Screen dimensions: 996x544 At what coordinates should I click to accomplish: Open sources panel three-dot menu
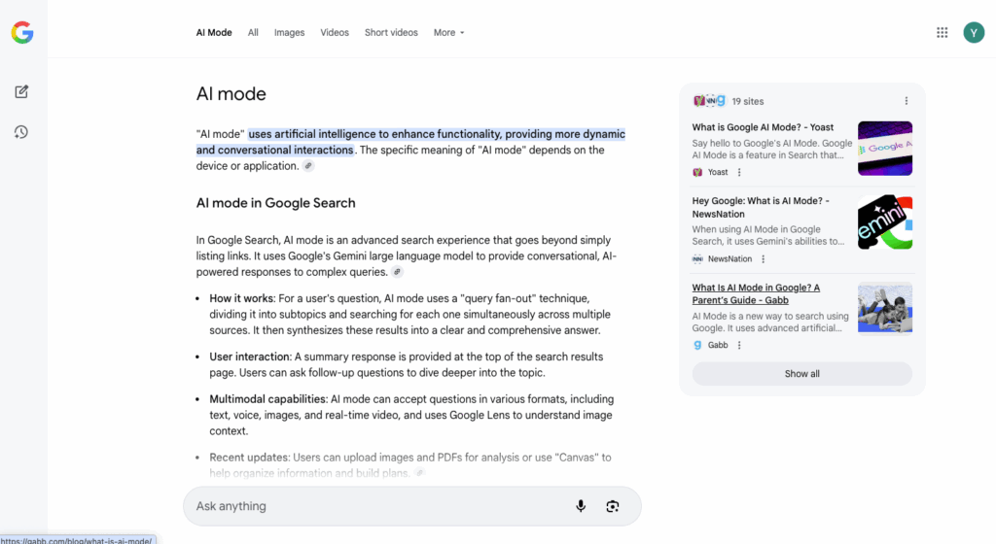(x=906, y=101)
